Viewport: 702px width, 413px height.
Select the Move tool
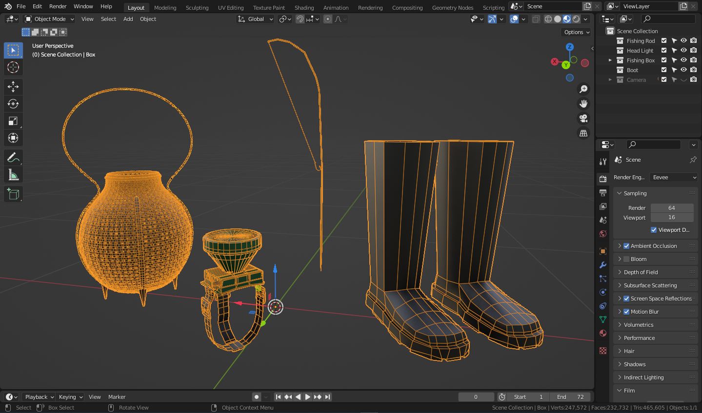click(x=13, y=87)
